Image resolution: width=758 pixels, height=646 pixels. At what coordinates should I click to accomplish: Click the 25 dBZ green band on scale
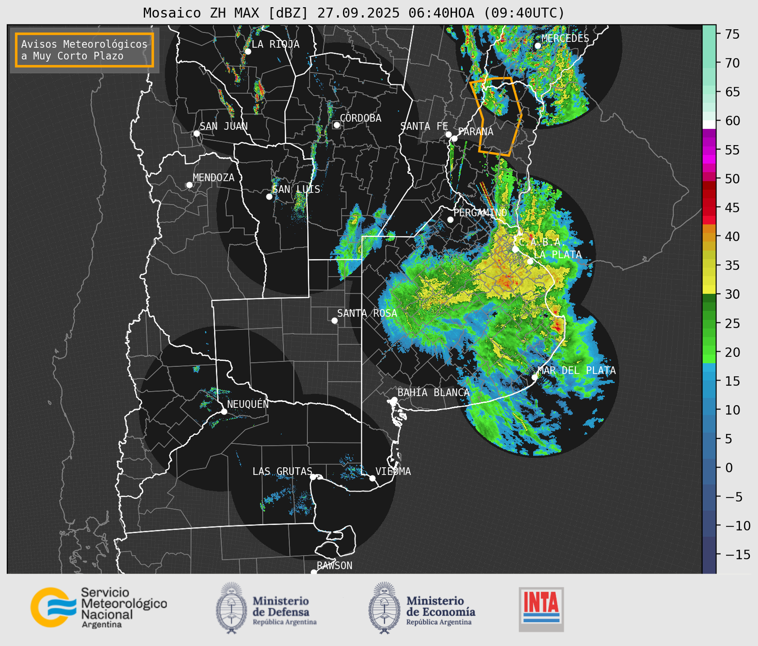709,323
